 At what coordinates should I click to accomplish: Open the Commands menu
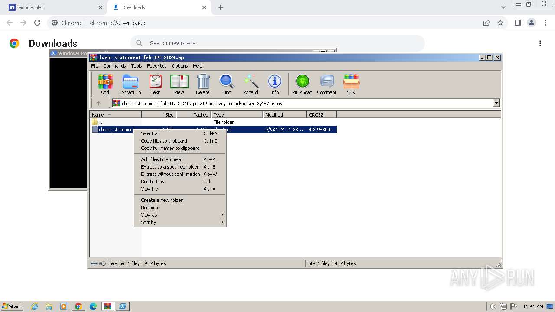click(114, 66)
